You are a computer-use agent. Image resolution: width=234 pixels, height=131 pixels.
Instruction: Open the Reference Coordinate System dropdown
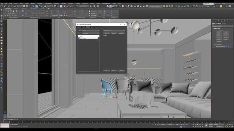click(50, 6)
